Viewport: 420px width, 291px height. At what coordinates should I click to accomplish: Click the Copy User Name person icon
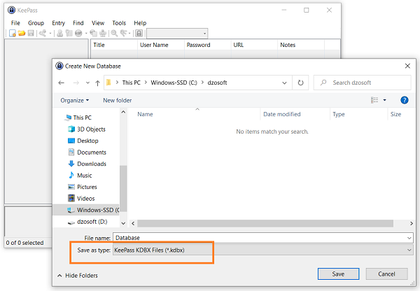(60, 33)
